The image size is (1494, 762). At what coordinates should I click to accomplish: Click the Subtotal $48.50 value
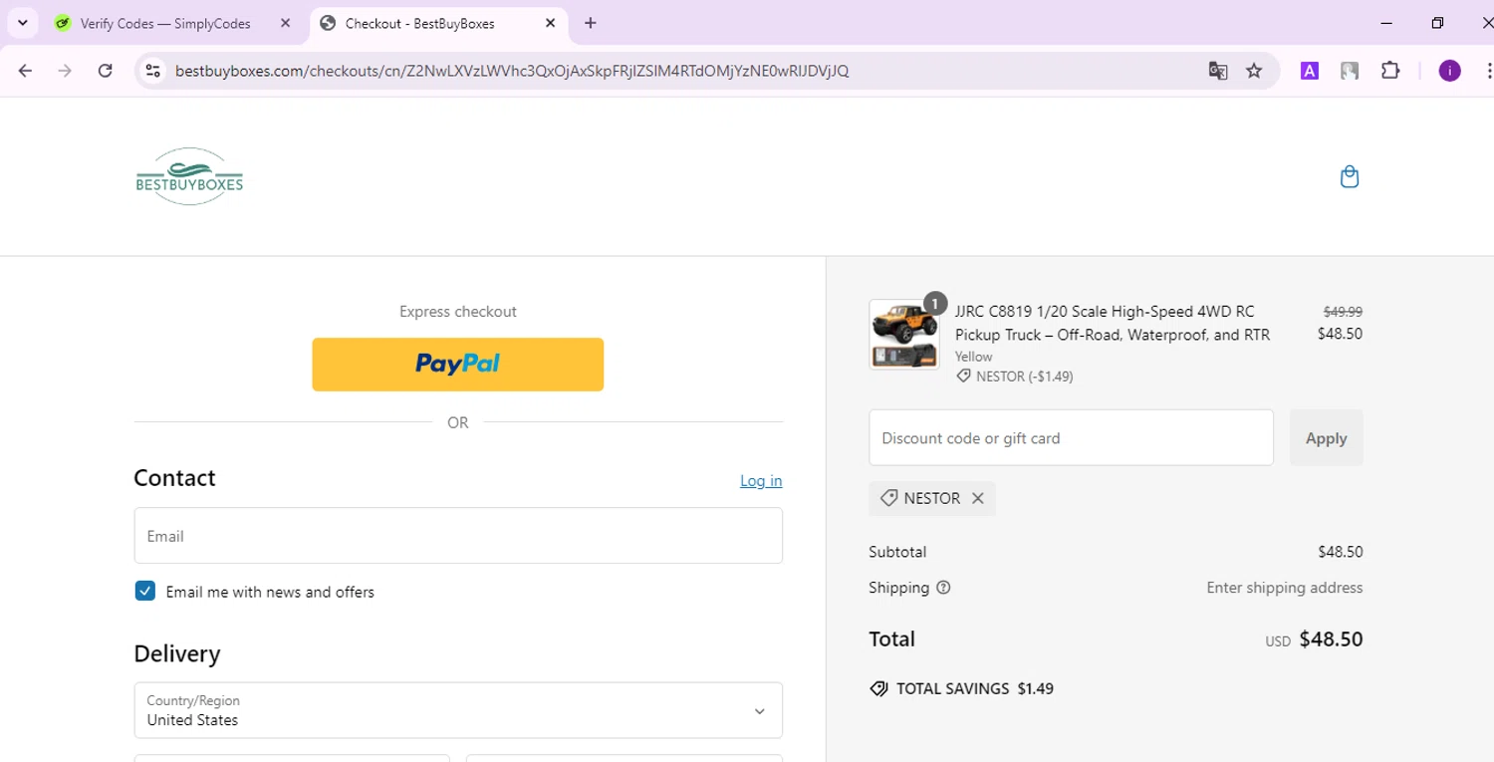[1340, 552]
